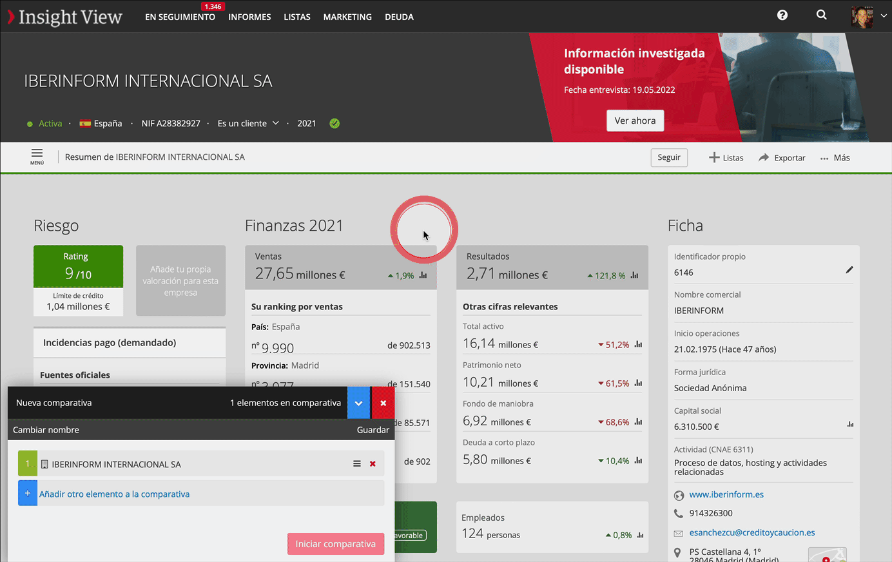The image size is (892, 562).
Task: Open 'Incidencias pago (demandado)' section
Action: [130, 342]
